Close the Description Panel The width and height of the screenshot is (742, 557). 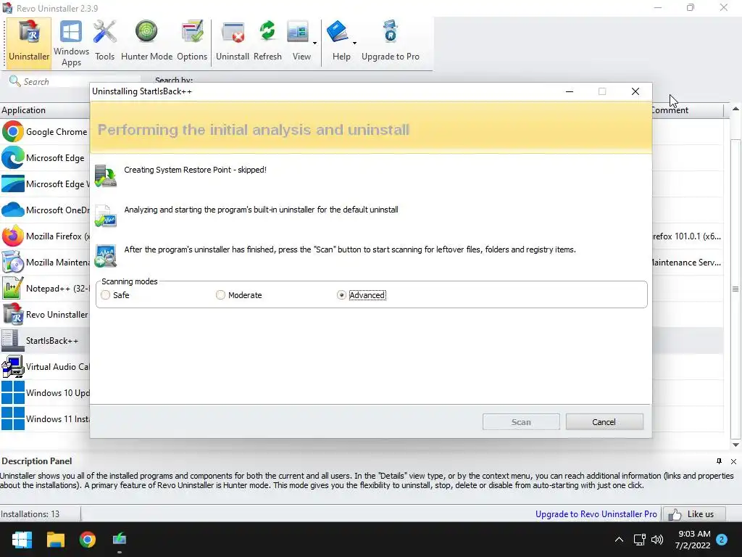[733, 461]
